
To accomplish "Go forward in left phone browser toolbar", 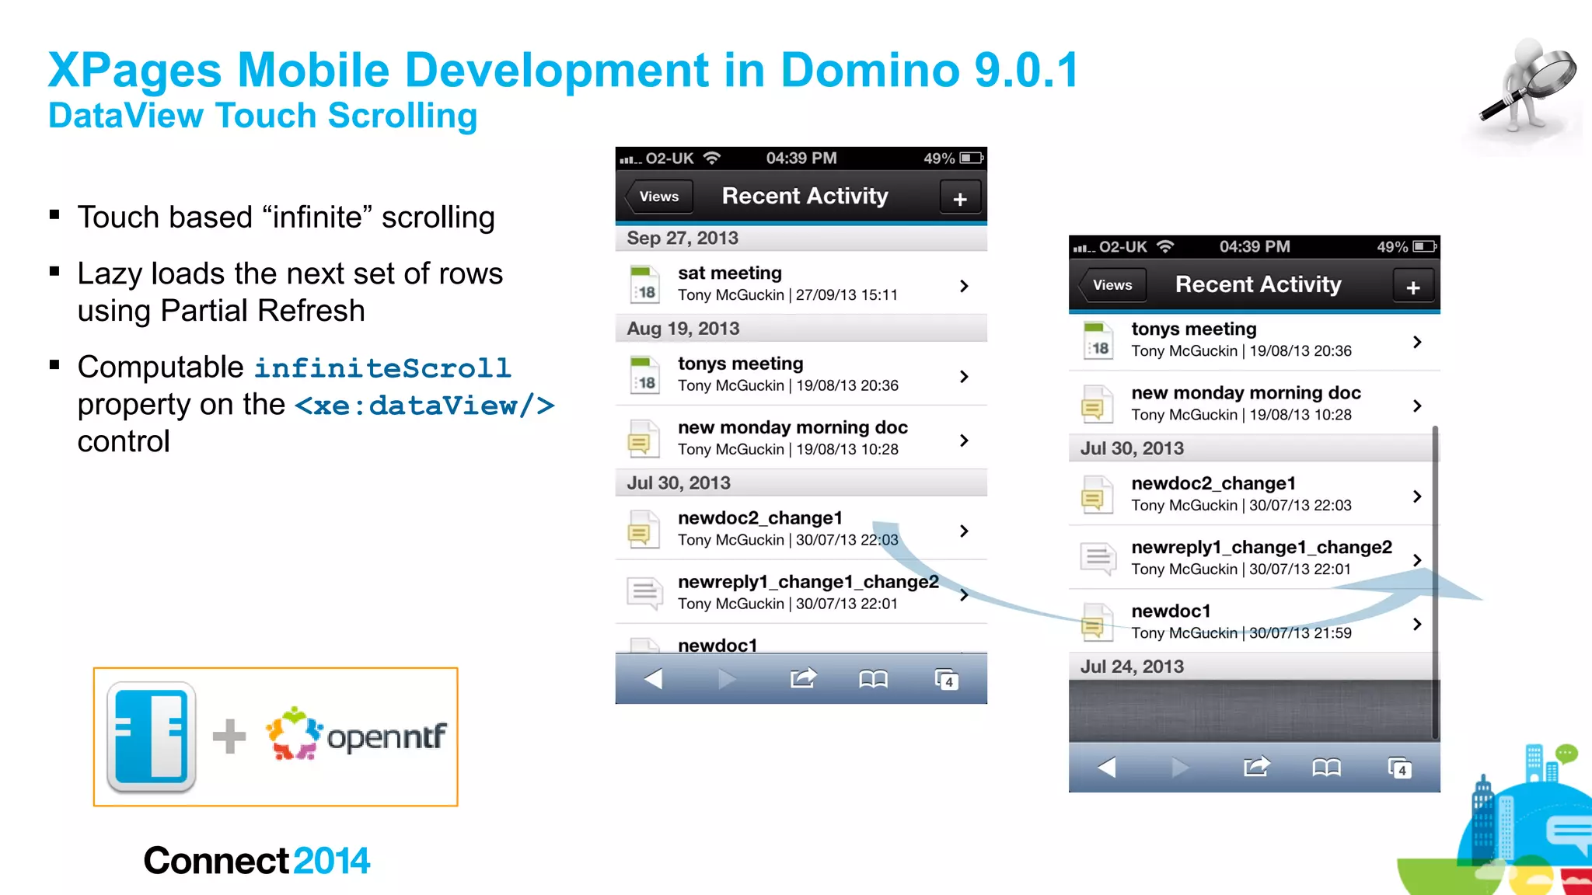I will [726, 679].
